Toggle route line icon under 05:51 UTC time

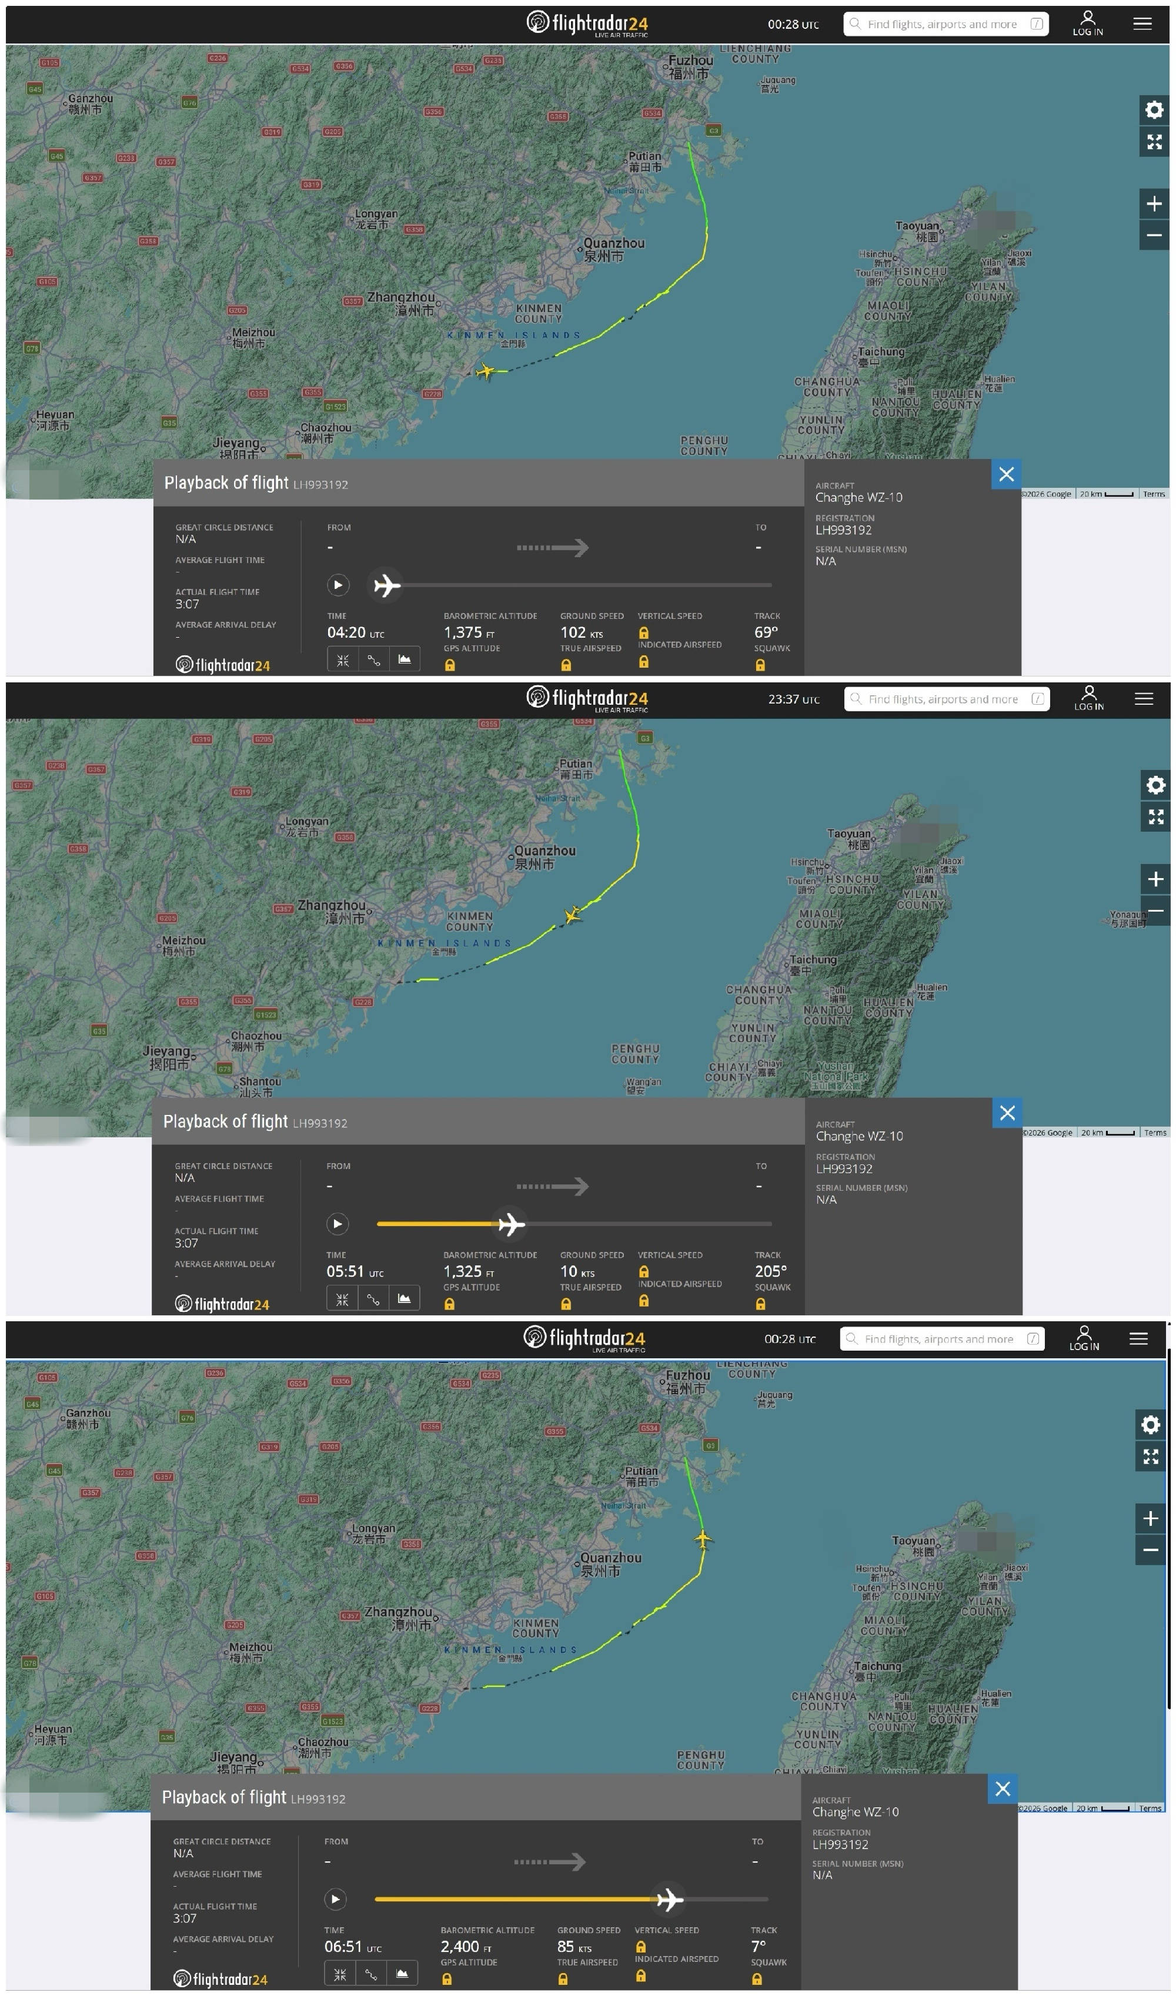[373, 1299]
